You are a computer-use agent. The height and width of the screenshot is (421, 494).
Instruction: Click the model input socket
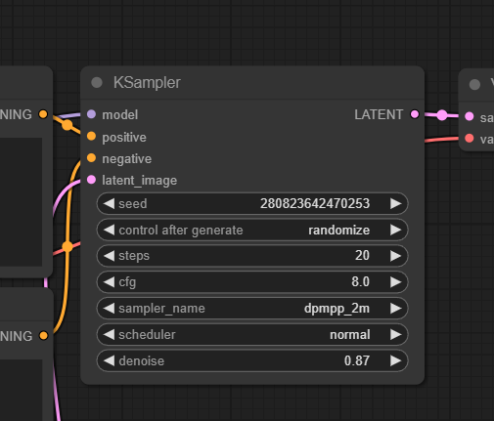(91, 114)
